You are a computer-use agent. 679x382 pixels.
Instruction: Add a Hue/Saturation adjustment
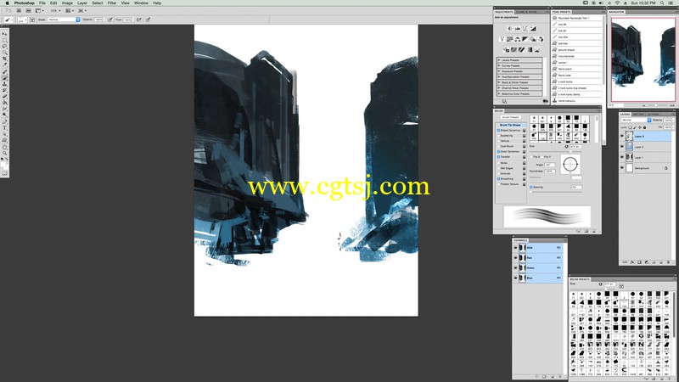pyautogui.click(x=510, y=39)
